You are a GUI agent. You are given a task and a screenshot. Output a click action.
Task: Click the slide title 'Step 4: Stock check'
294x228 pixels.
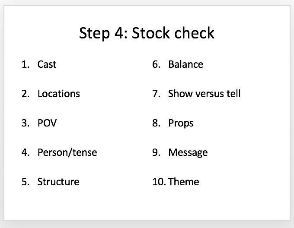(147, 33)
